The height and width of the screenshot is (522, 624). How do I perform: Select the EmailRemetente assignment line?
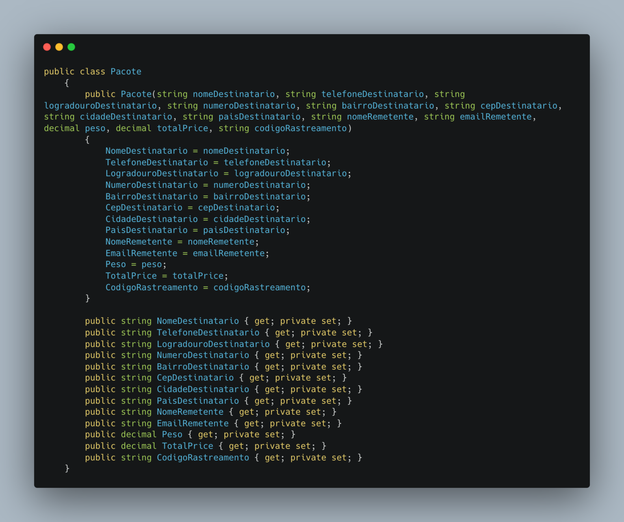tap(186, 253)
